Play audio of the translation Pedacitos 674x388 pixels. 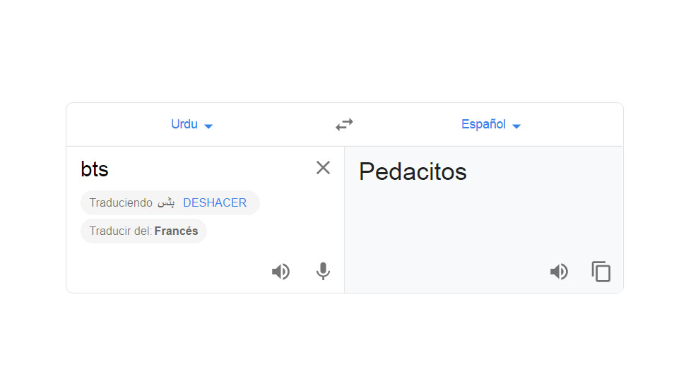click(559, 272)
